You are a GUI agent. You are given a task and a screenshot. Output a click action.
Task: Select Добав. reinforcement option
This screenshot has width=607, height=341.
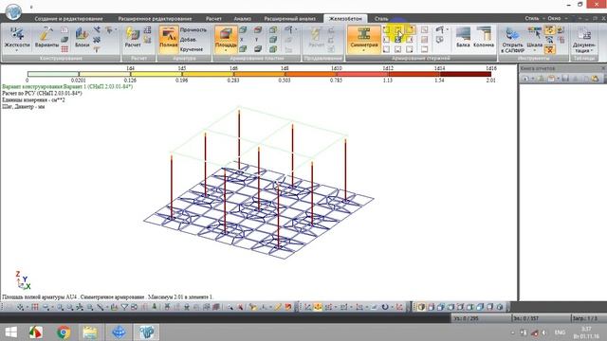point(188,40)
